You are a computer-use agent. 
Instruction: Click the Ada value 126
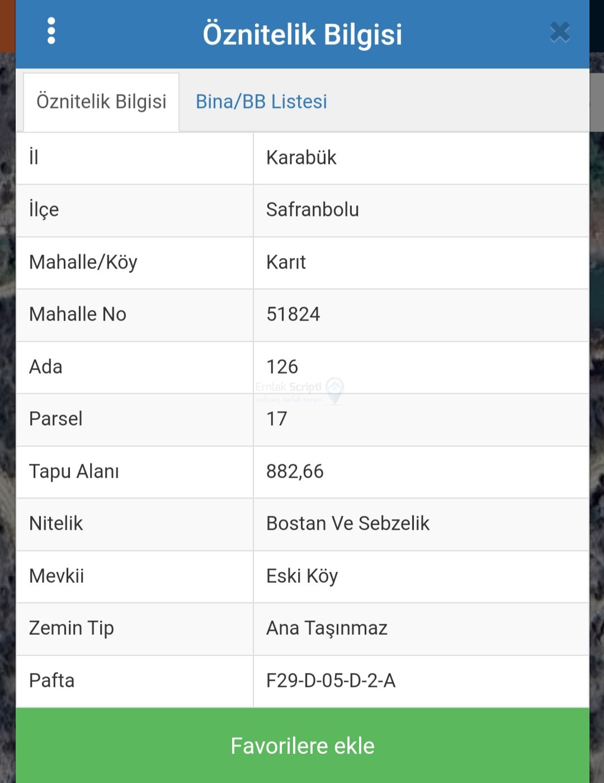282,367
